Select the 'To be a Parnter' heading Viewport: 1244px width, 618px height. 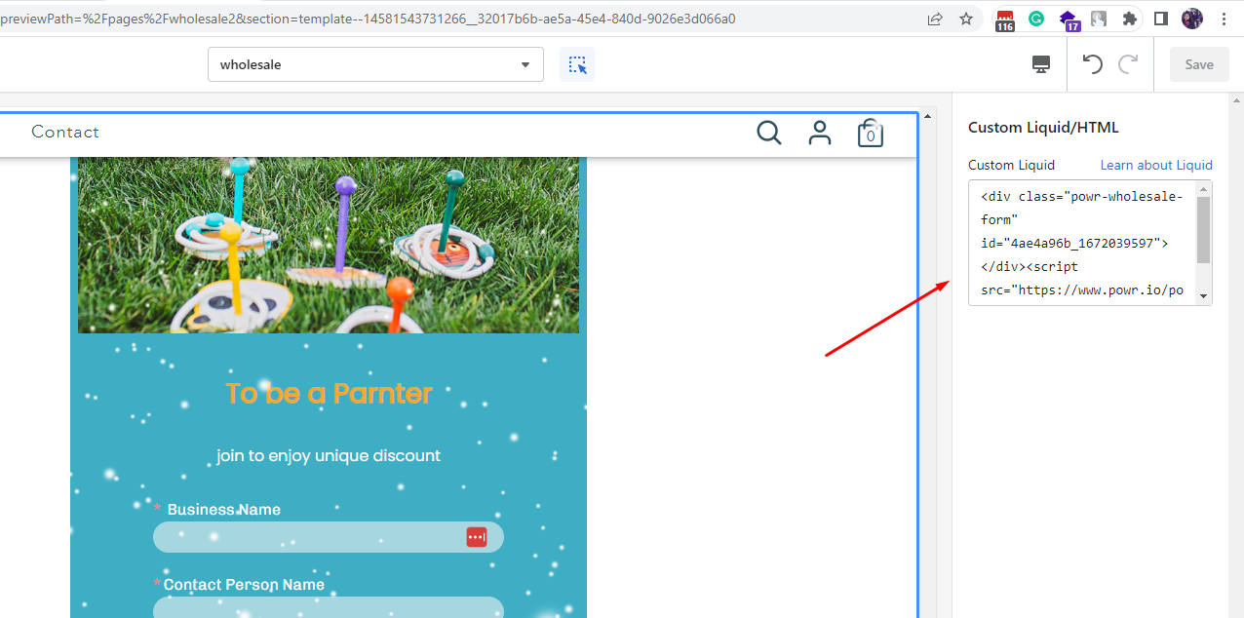click(x=329, y=393)
